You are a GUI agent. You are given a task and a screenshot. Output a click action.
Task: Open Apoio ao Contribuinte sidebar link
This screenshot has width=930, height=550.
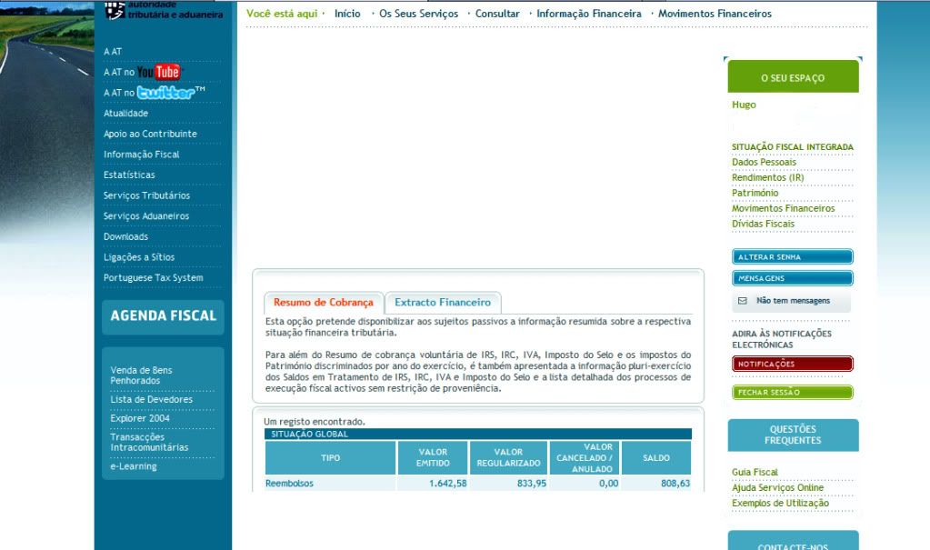point(150,134)
